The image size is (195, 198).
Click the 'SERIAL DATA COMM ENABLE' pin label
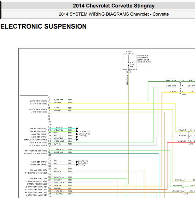click(36, 140)
